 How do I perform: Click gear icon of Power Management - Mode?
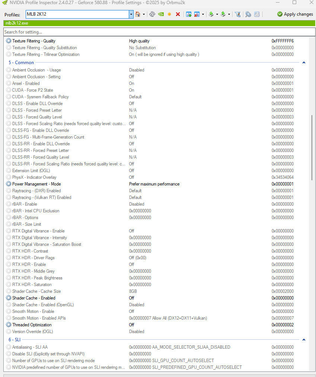(x=9, y=184)
